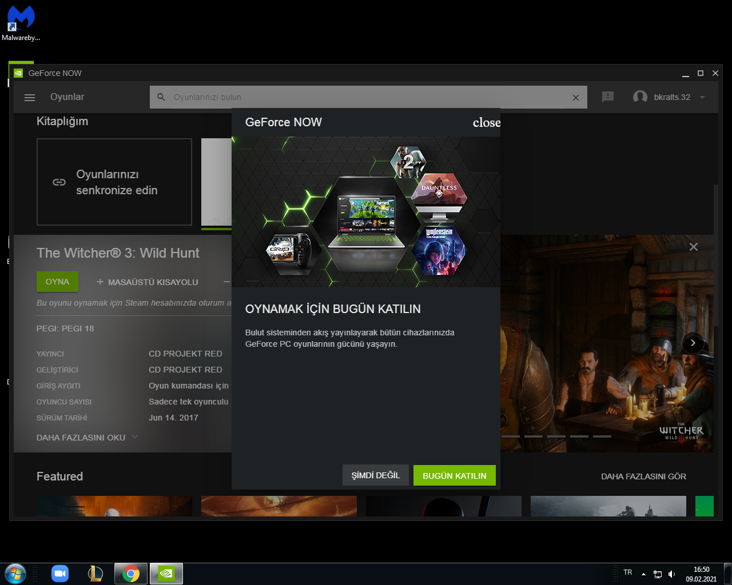Click the BUGÜN KATILIN button

click(x=455, y=475)
